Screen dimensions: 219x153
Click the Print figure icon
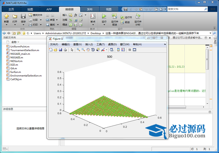[x=65, y=50]
